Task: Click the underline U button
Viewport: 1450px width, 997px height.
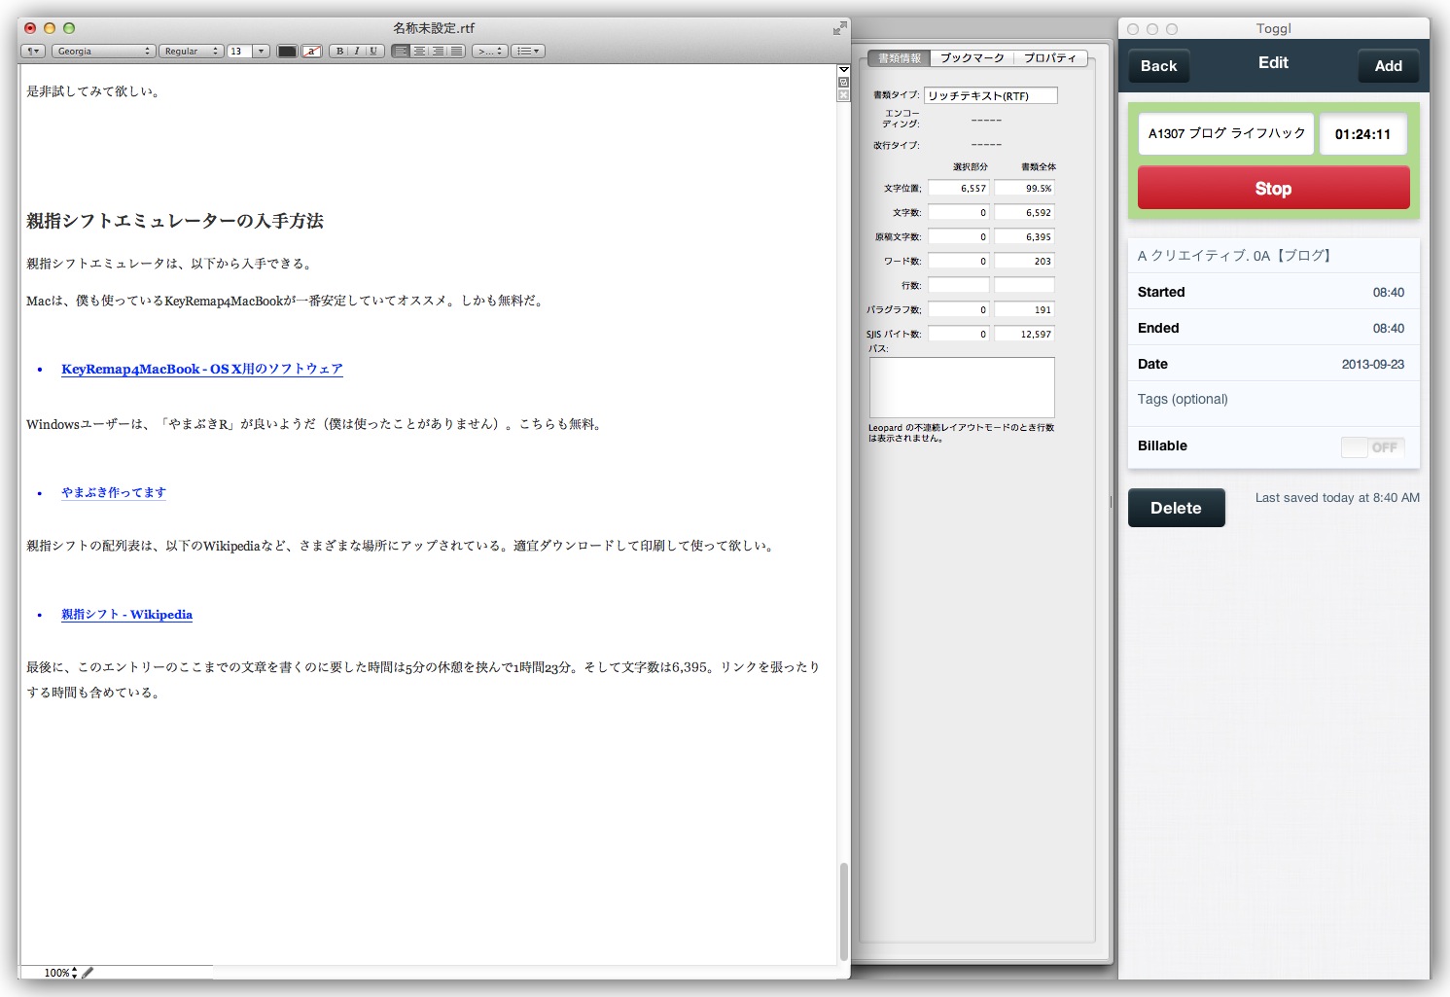Action: [373, 51]
